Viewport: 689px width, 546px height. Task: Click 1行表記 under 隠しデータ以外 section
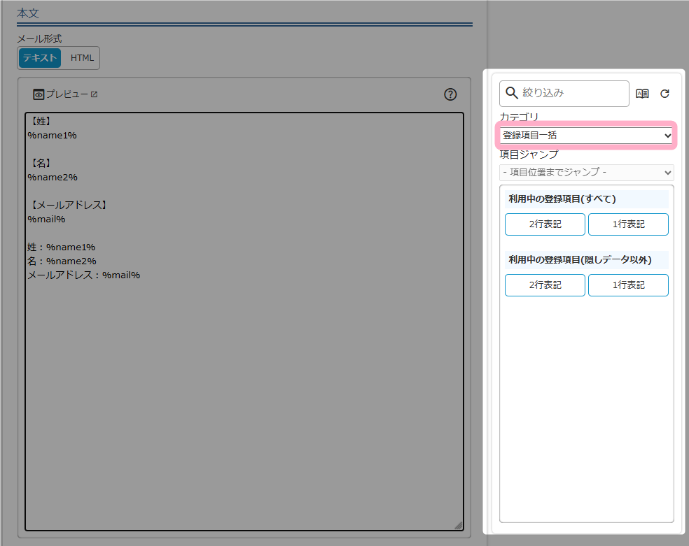click(x=628, y=285)
